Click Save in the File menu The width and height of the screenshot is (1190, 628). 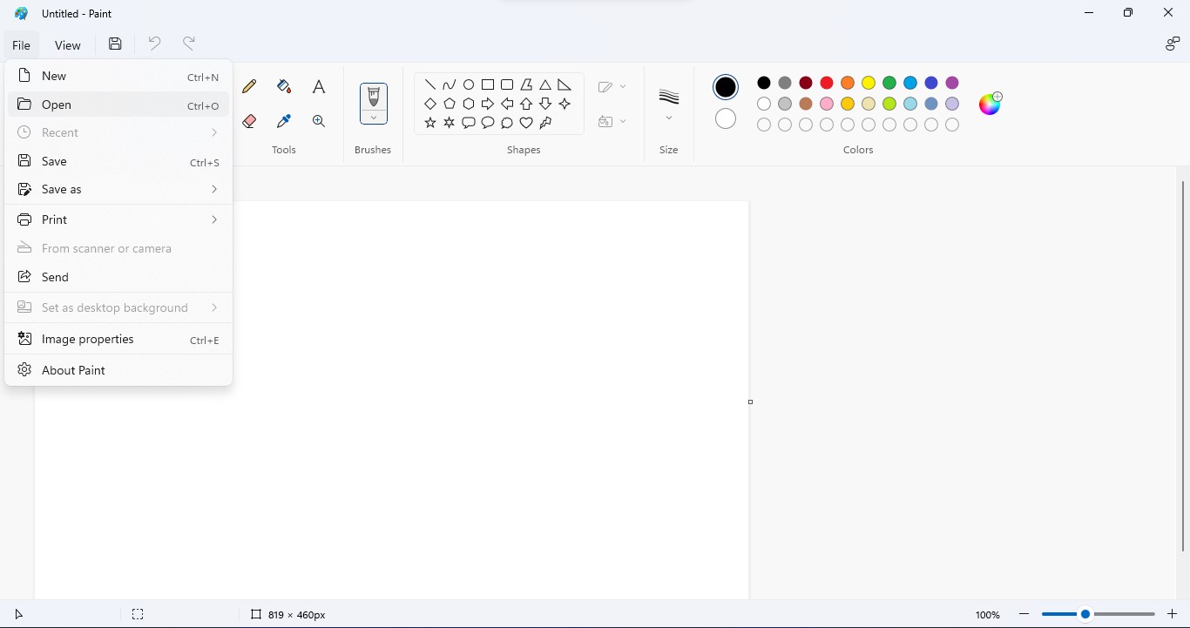click(x=118, y=161)
